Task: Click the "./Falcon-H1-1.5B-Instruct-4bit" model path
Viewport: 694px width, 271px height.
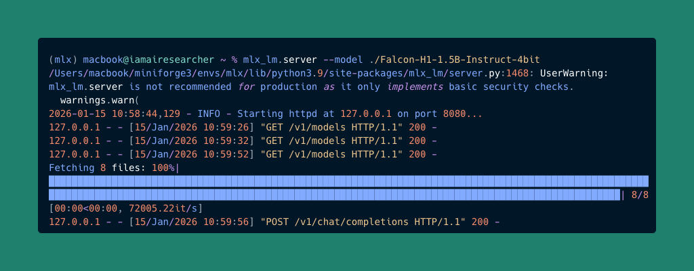Action: (x=455, y=59)
